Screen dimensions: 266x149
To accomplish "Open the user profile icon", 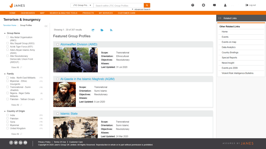I will click(x=225, y=5).
